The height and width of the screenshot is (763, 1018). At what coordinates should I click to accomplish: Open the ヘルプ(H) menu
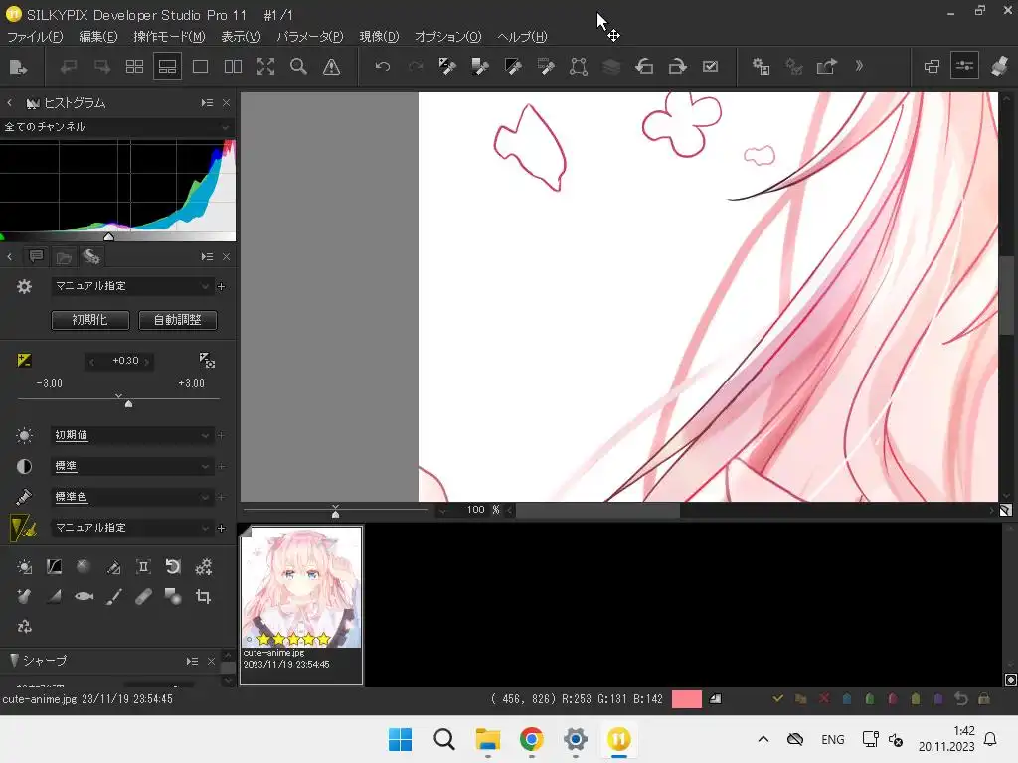tap(522, 37)
